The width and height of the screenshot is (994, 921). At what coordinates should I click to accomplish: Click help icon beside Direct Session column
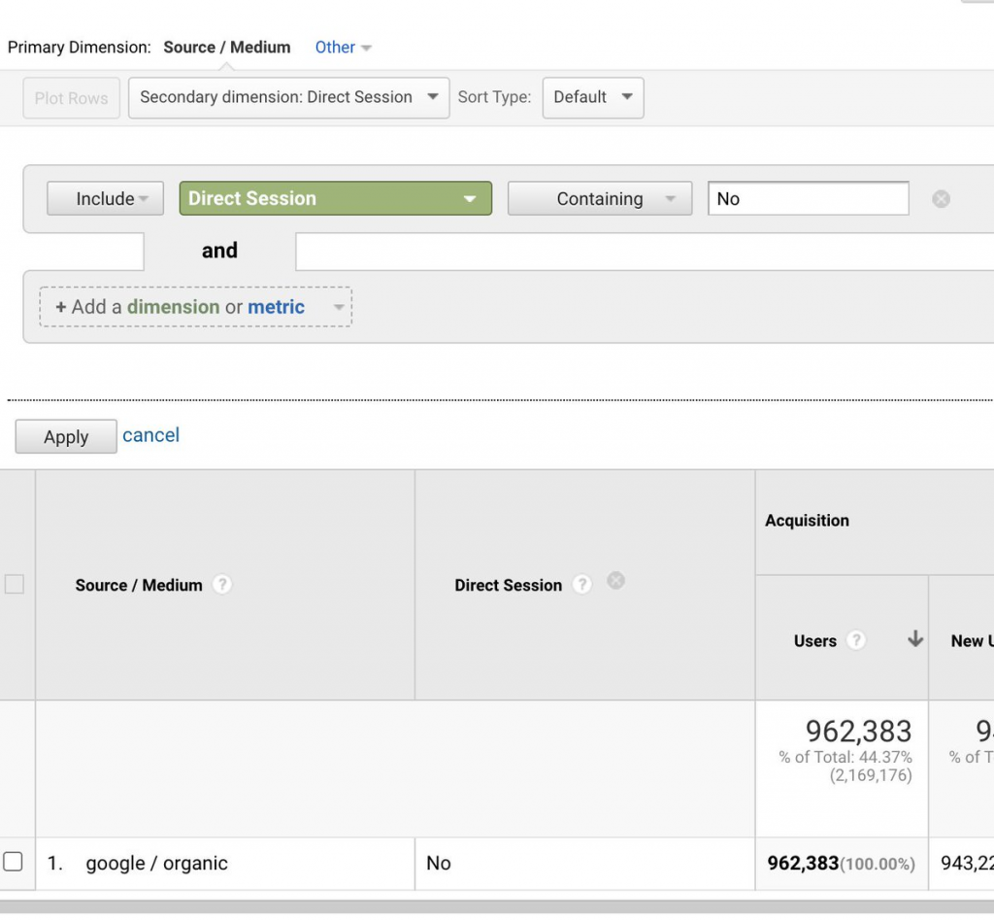(581, 585)
